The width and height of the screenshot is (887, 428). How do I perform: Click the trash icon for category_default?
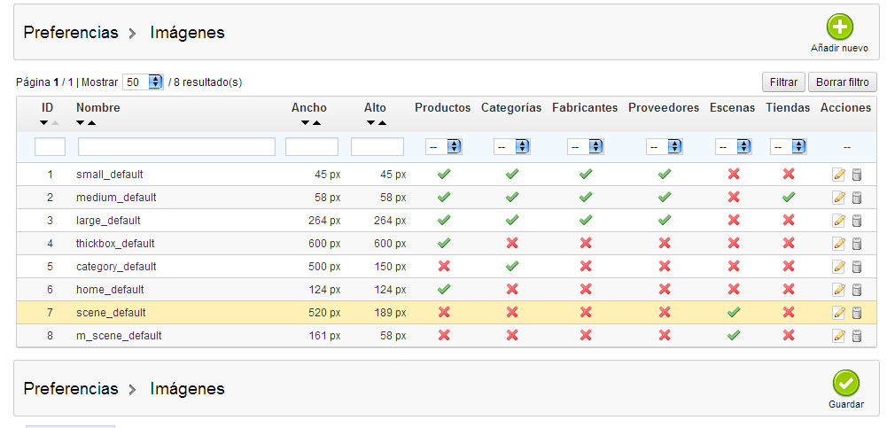[857, 267]
